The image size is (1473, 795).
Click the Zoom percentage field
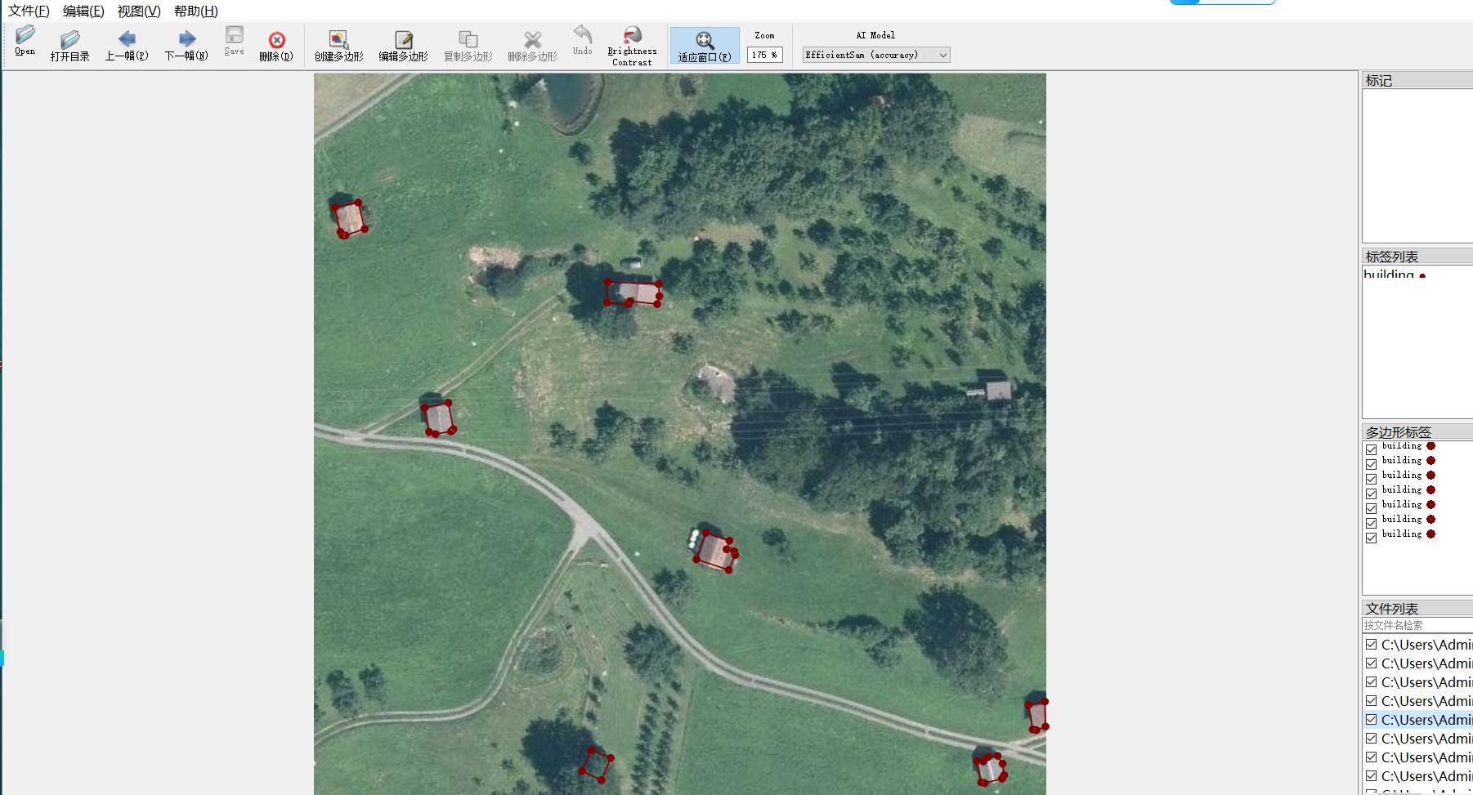(x=764, y=55)
